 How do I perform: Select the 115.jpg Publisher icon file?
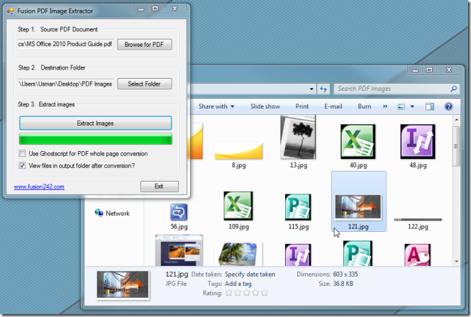(299, 212)
